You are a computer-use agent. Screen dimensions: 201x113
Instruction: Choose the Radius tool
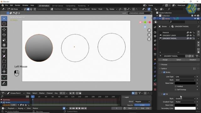tap(4, 56)
